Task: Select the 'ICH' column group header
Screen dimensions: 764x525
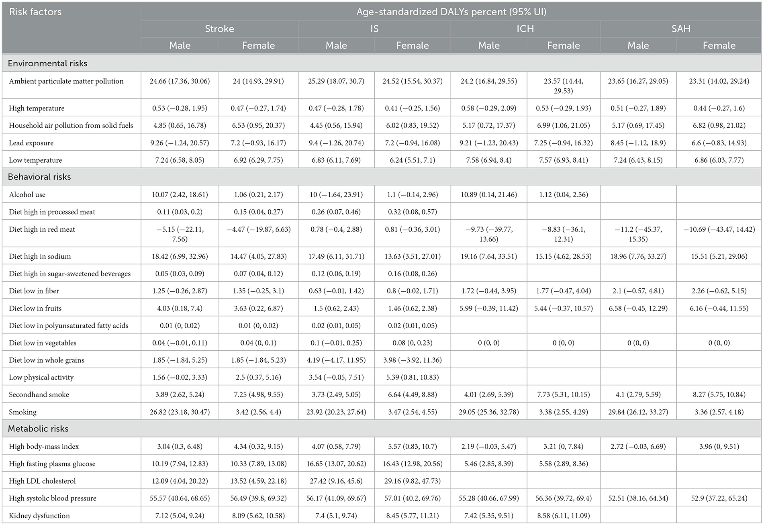Action: 525,29
